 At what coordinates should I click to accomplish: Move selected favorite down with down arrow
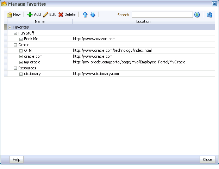pos(93,15)
